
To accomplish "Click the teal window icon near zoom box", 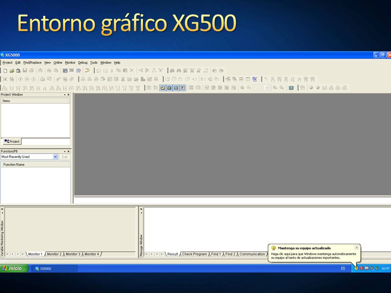I will (291, 88).
